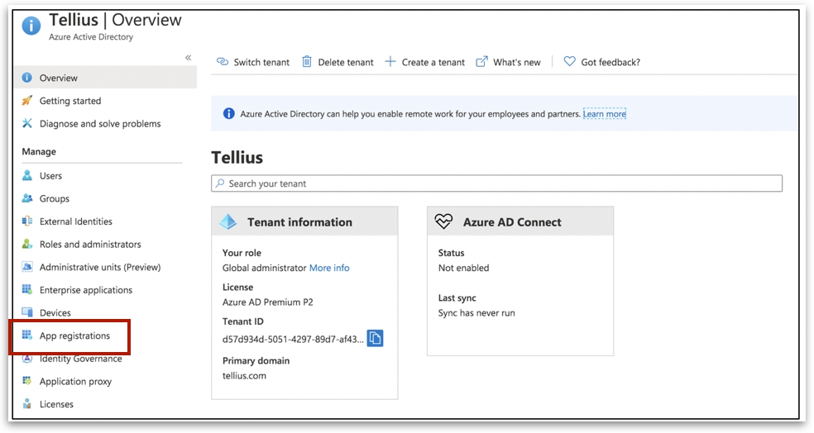Open Diagnose and solve problems

[100, 124]
